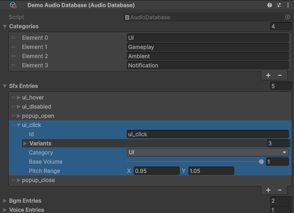Add a new category with plus button
Image resolution: width=294 pixels, height=213 pixels.
click(268, 75)
